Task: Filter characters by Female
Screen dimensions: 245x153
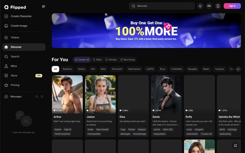Action: pyautogui.click(x=111, y=60)
